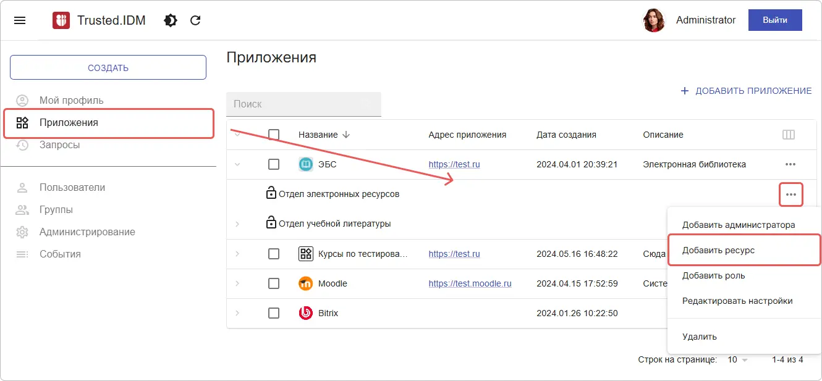Click the refresh page icon

pos(195,20)
